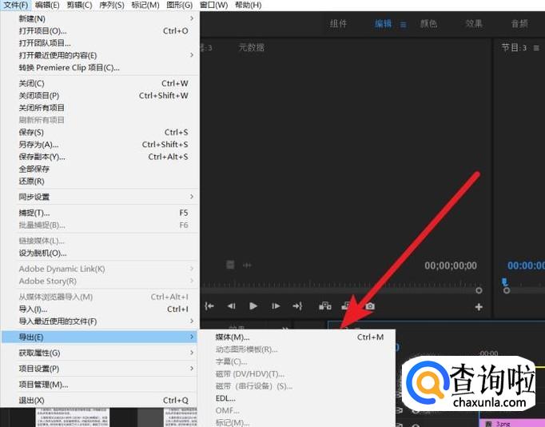Click the blue playhead in program monitor
The width and height of the screenshot is (545, 427).
tap(504, 281)
